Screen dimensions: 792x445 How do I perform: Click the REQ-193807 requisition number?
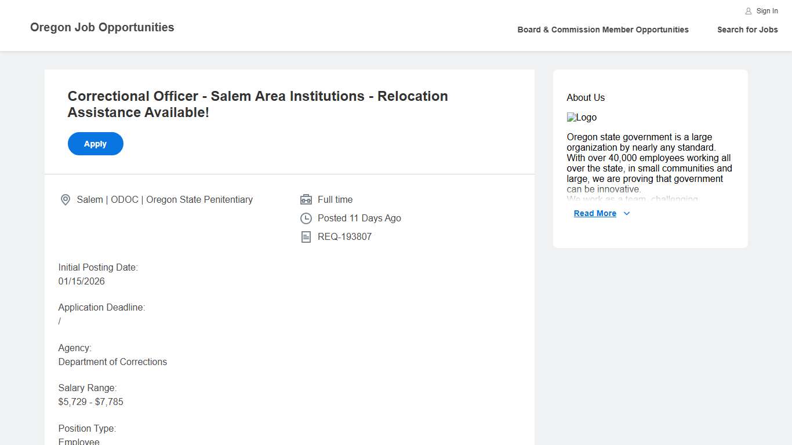344,237
